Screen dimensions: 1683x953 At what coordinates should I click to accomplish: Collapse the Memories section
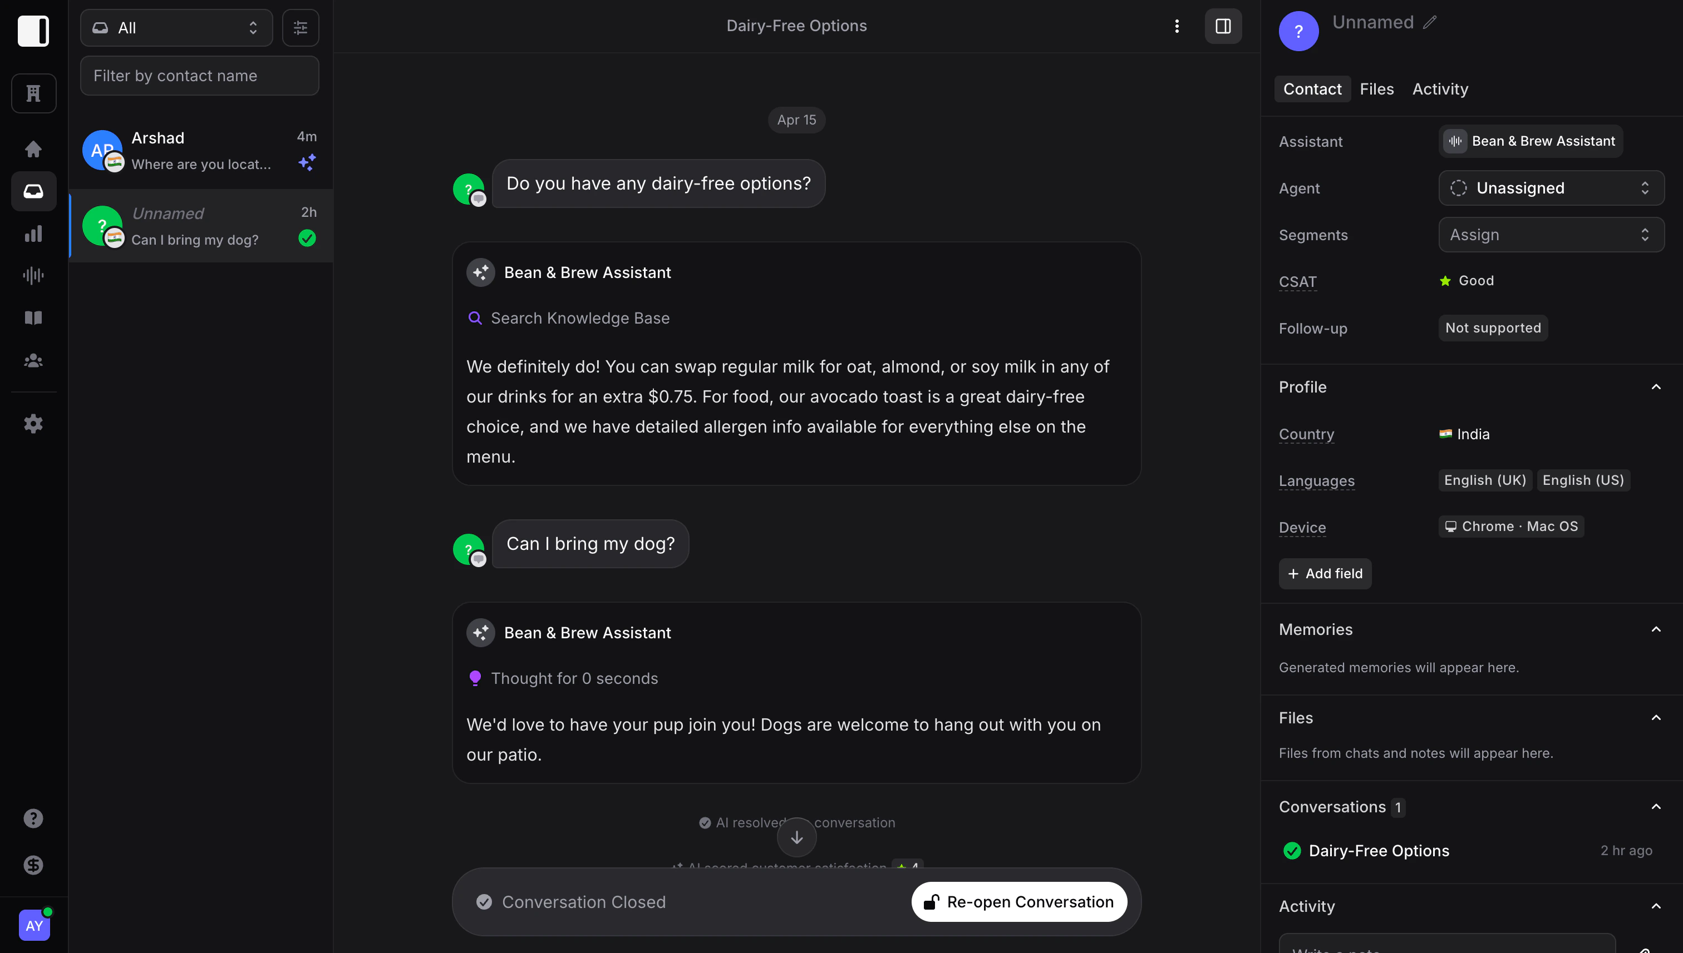pos(1656,628)
